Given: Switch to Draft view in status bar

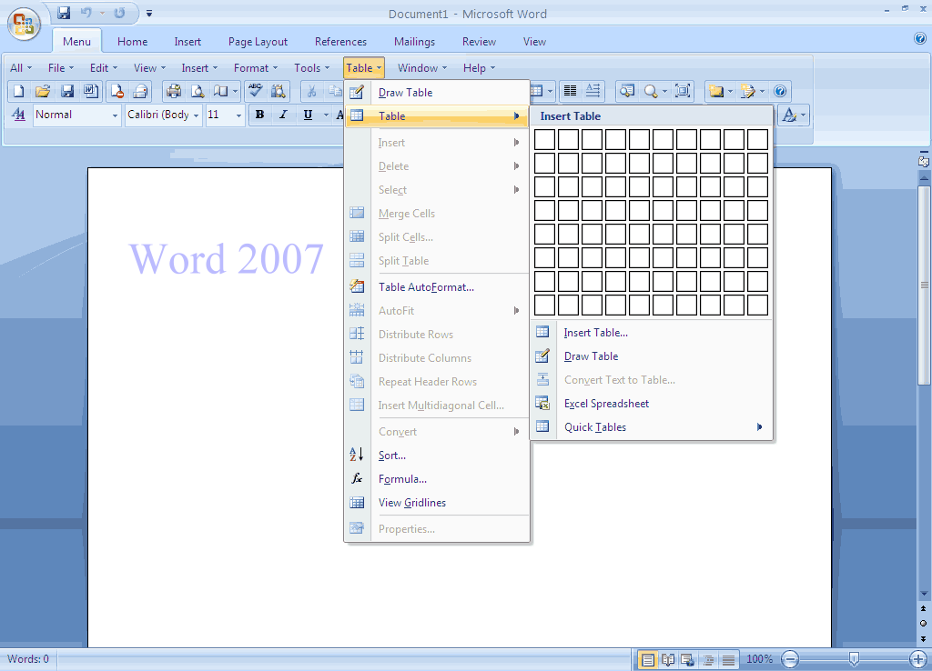Looking at the screenshot, I should click(x=728, y=660).
